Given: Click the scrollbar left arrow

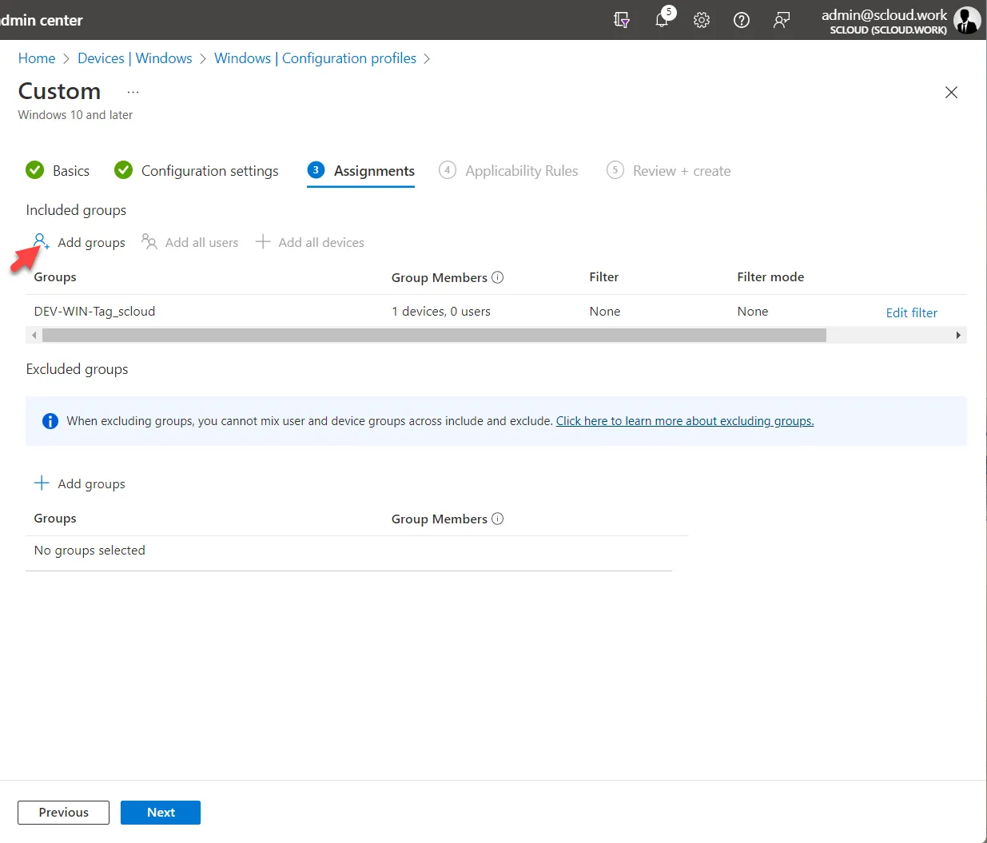Looking at the screenshot, I should point(34,336).
